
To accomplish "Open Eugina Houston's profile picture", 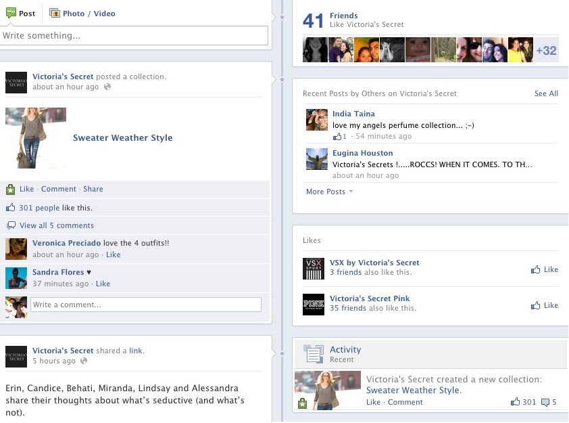I will [317, 159].
